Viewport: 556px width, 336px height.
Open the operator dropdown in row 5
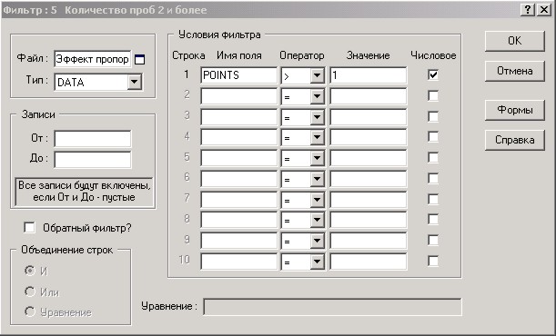317,158
